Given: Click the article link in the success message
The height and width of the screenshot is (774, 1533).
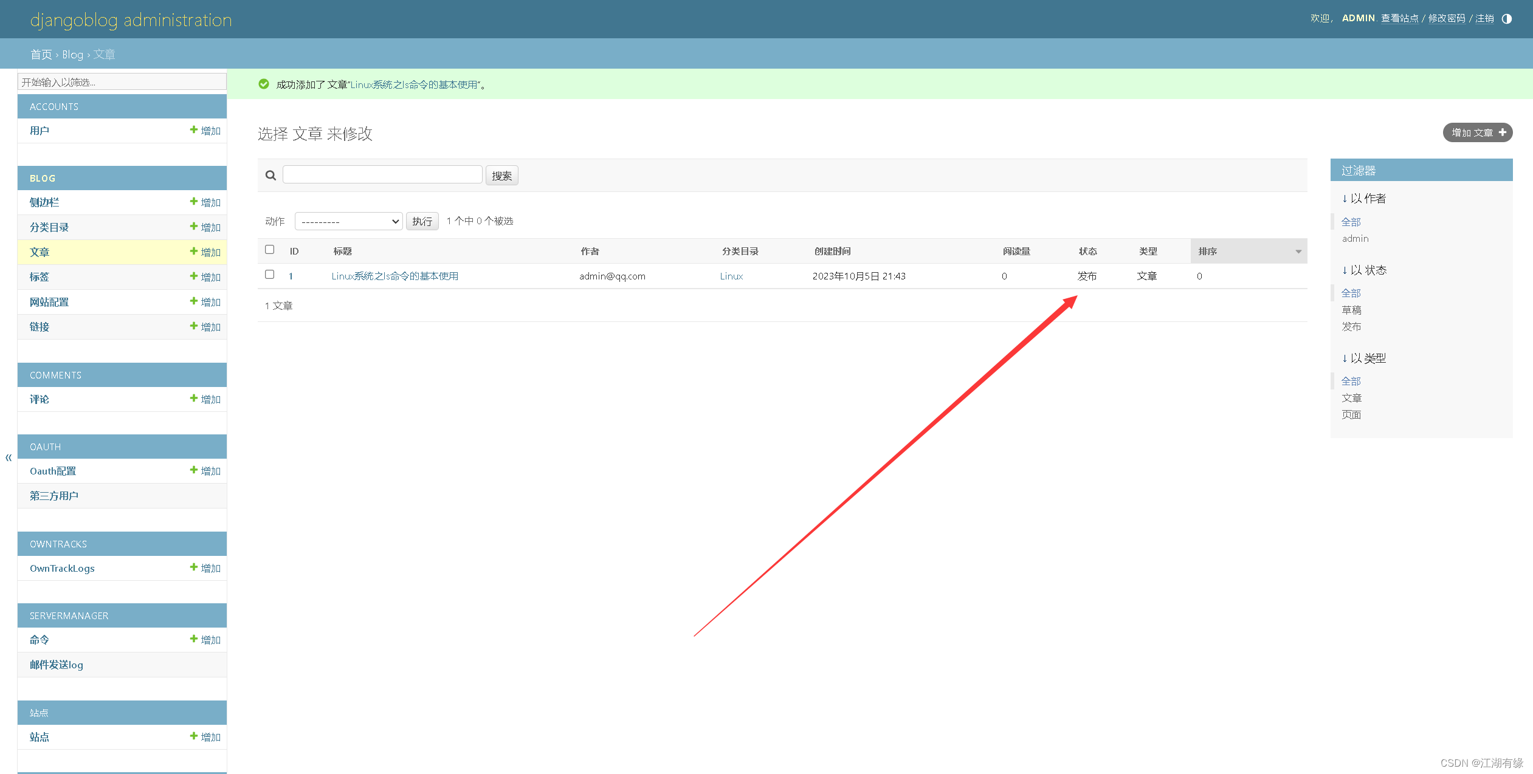Looking at the screenshot, I should coord(414,84).
